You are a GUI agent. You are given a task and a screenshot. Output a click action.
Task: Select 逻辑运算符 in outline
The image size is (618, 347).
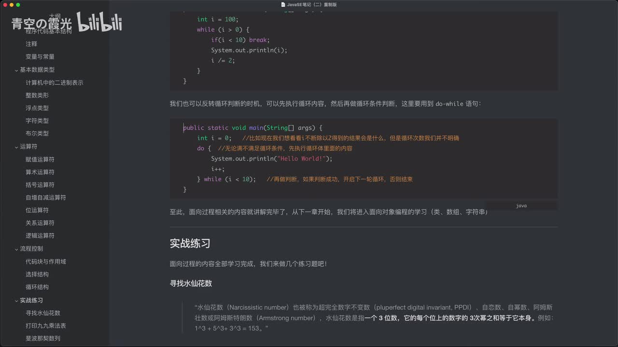[x=40, y=236]
